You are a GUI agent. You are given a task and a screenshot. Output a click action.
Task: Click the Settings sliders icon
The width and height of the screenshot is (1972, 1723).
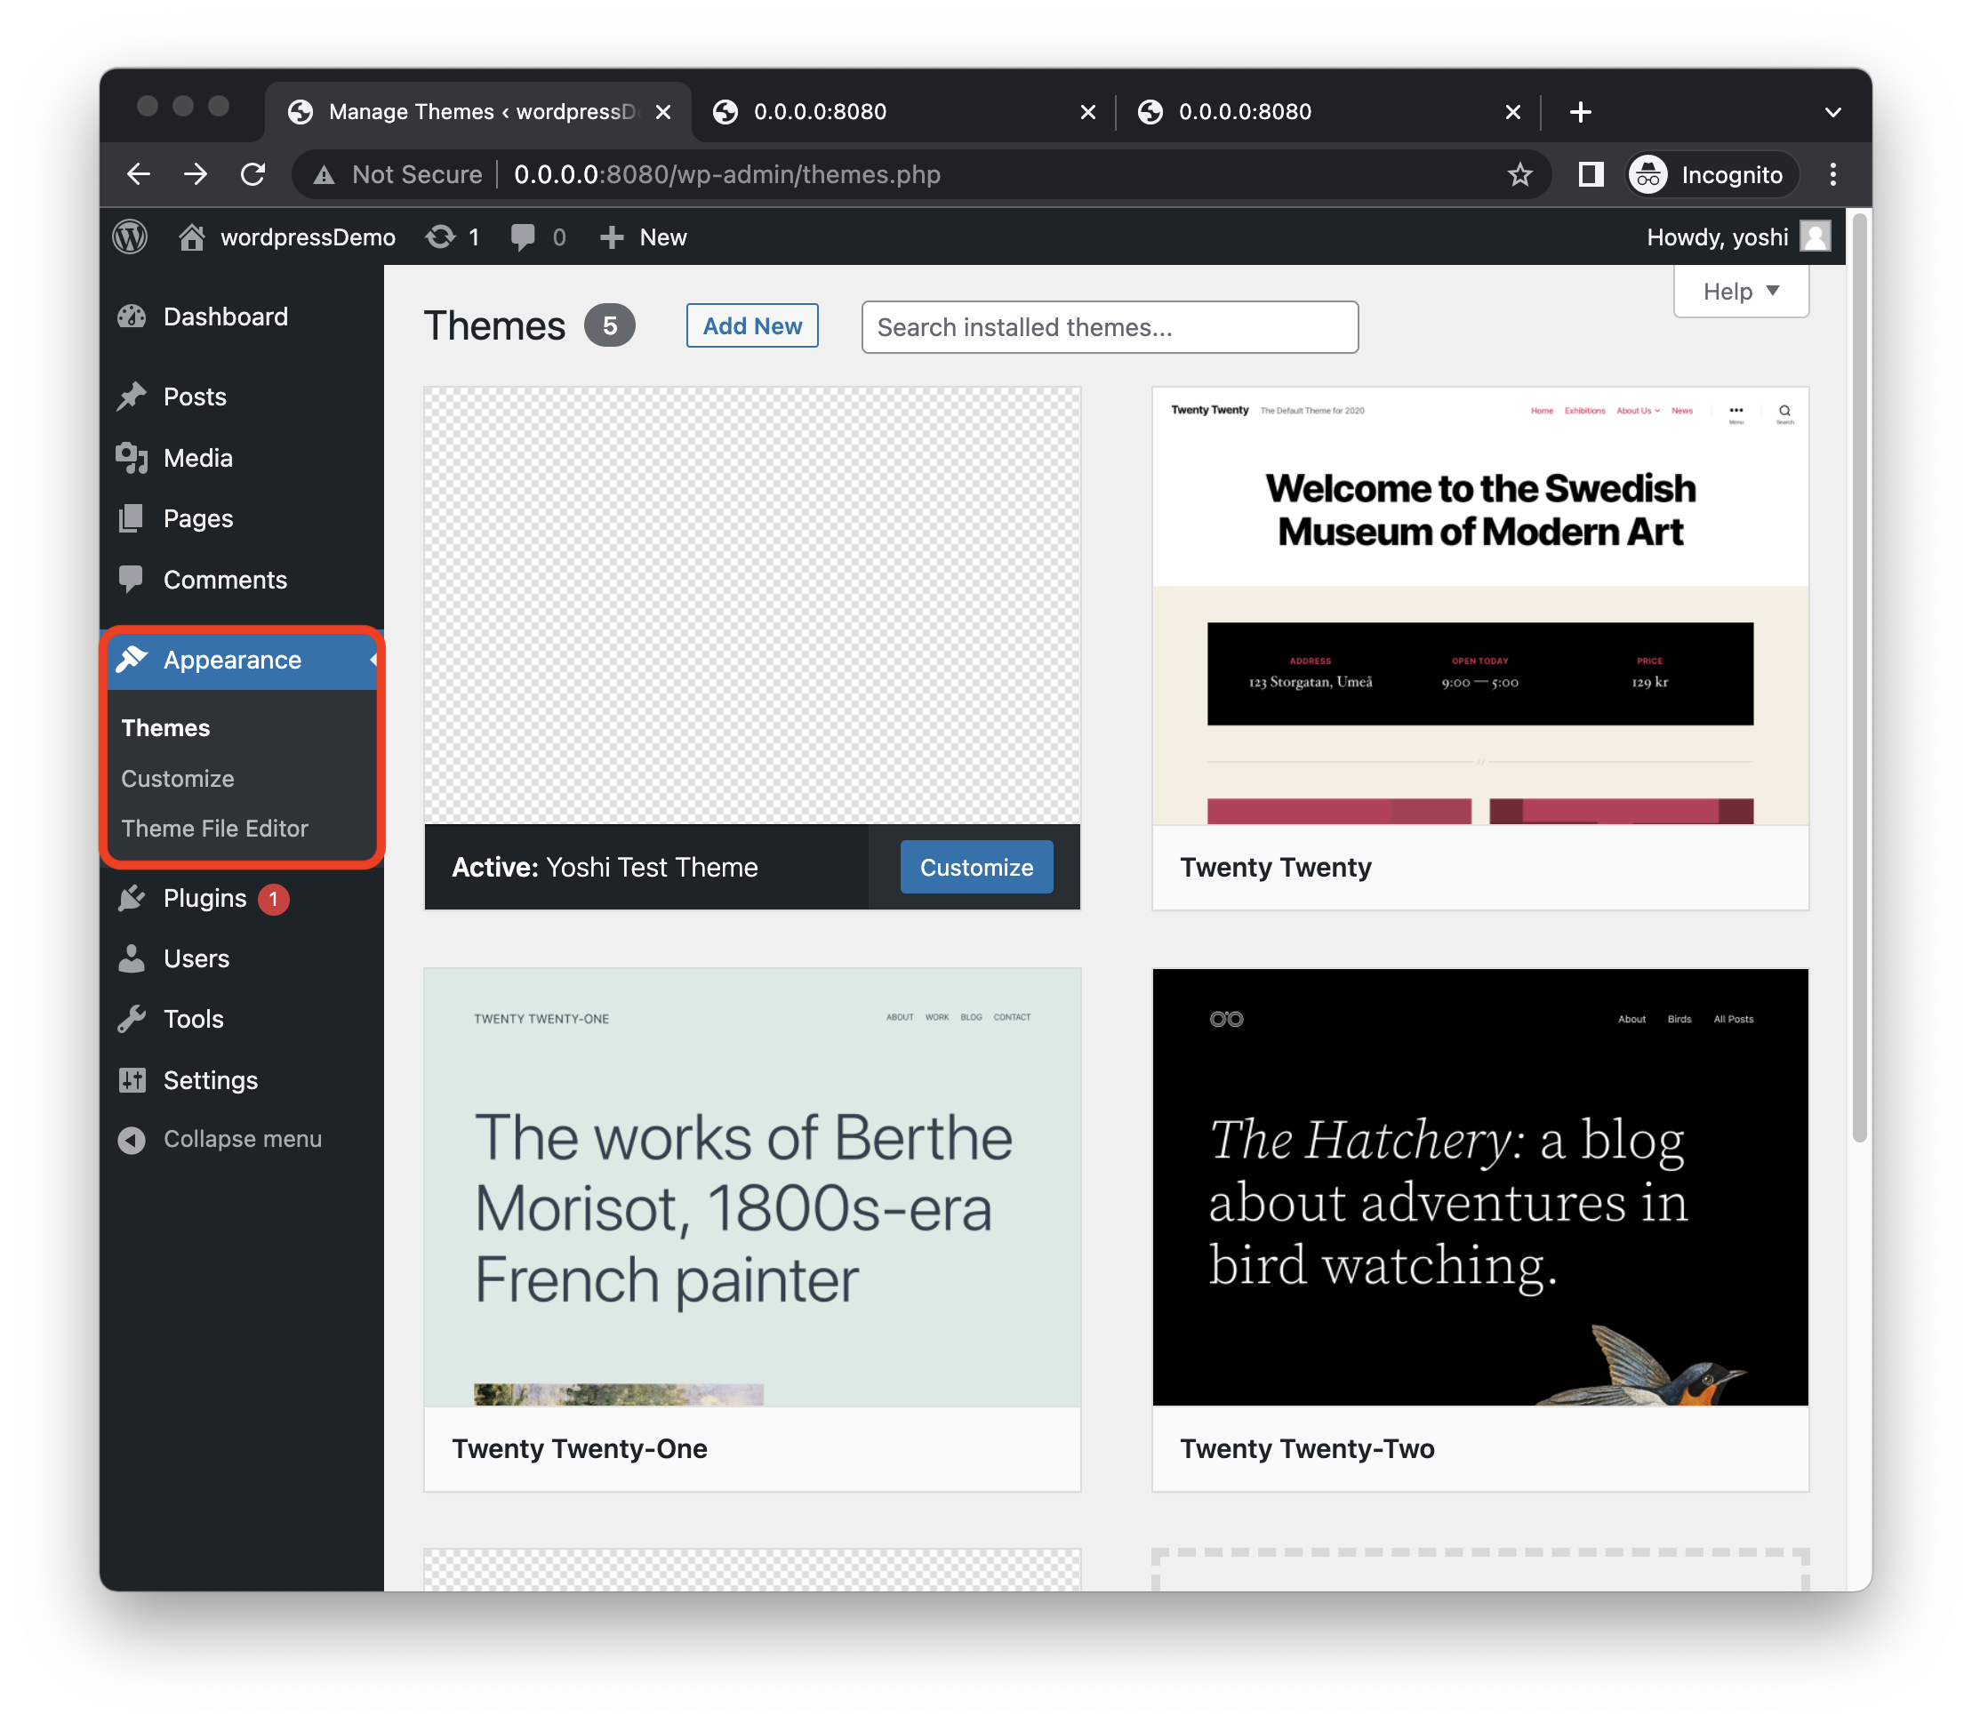pyautogui.click(x=132, y=1079)
